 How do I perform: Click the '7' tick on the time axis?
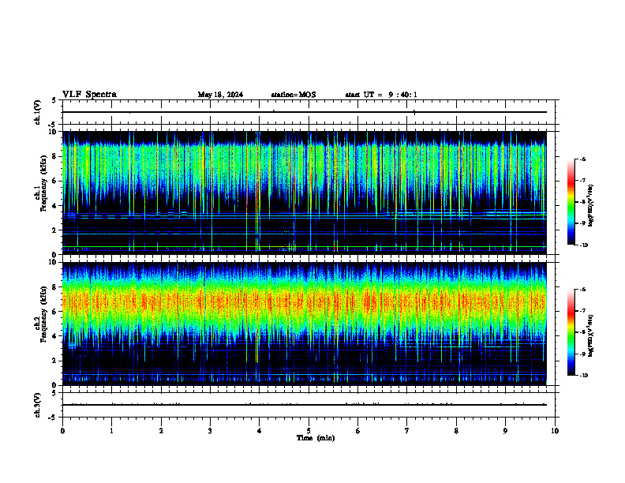click(407, 431)
